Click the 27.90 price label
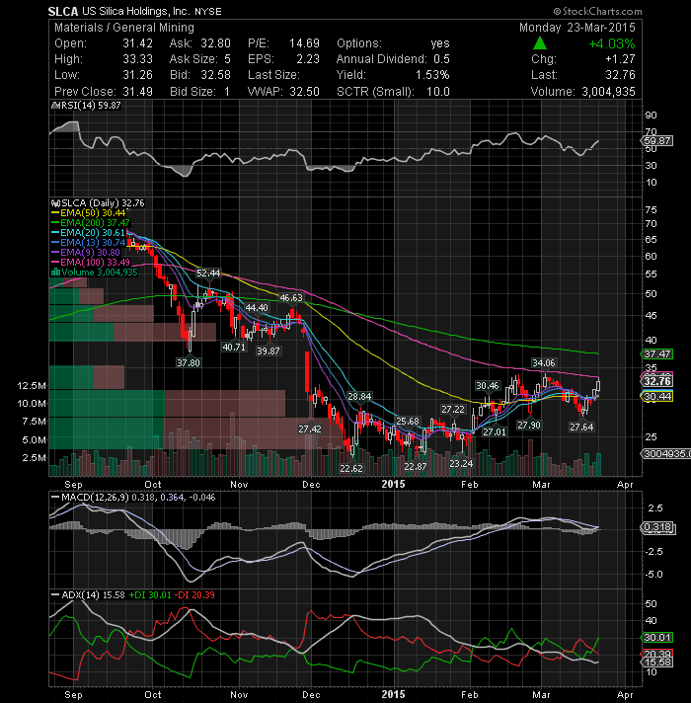 click(x=529, y=425)
